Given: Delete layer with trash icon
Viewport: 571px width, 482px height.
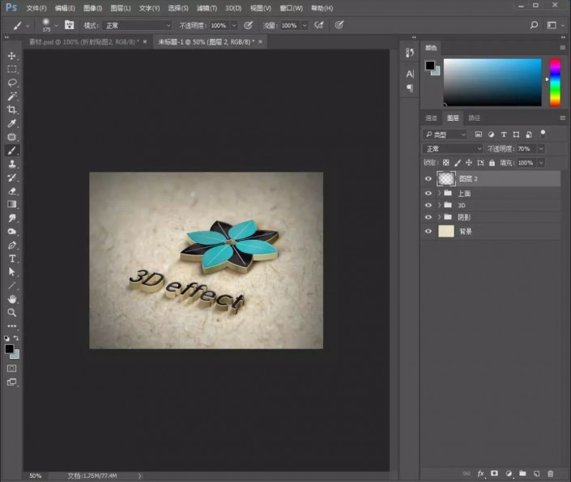Looking at the screenshot, I should tap(550, 473).
